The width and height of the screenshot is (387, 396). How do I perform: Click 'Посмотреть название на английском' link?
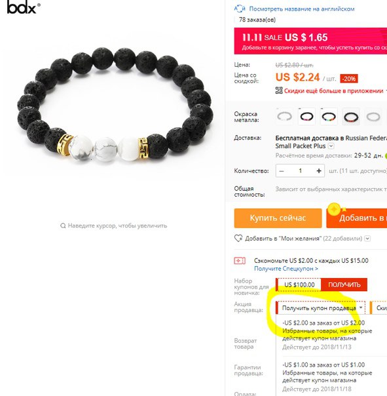[x=301, y=9]
